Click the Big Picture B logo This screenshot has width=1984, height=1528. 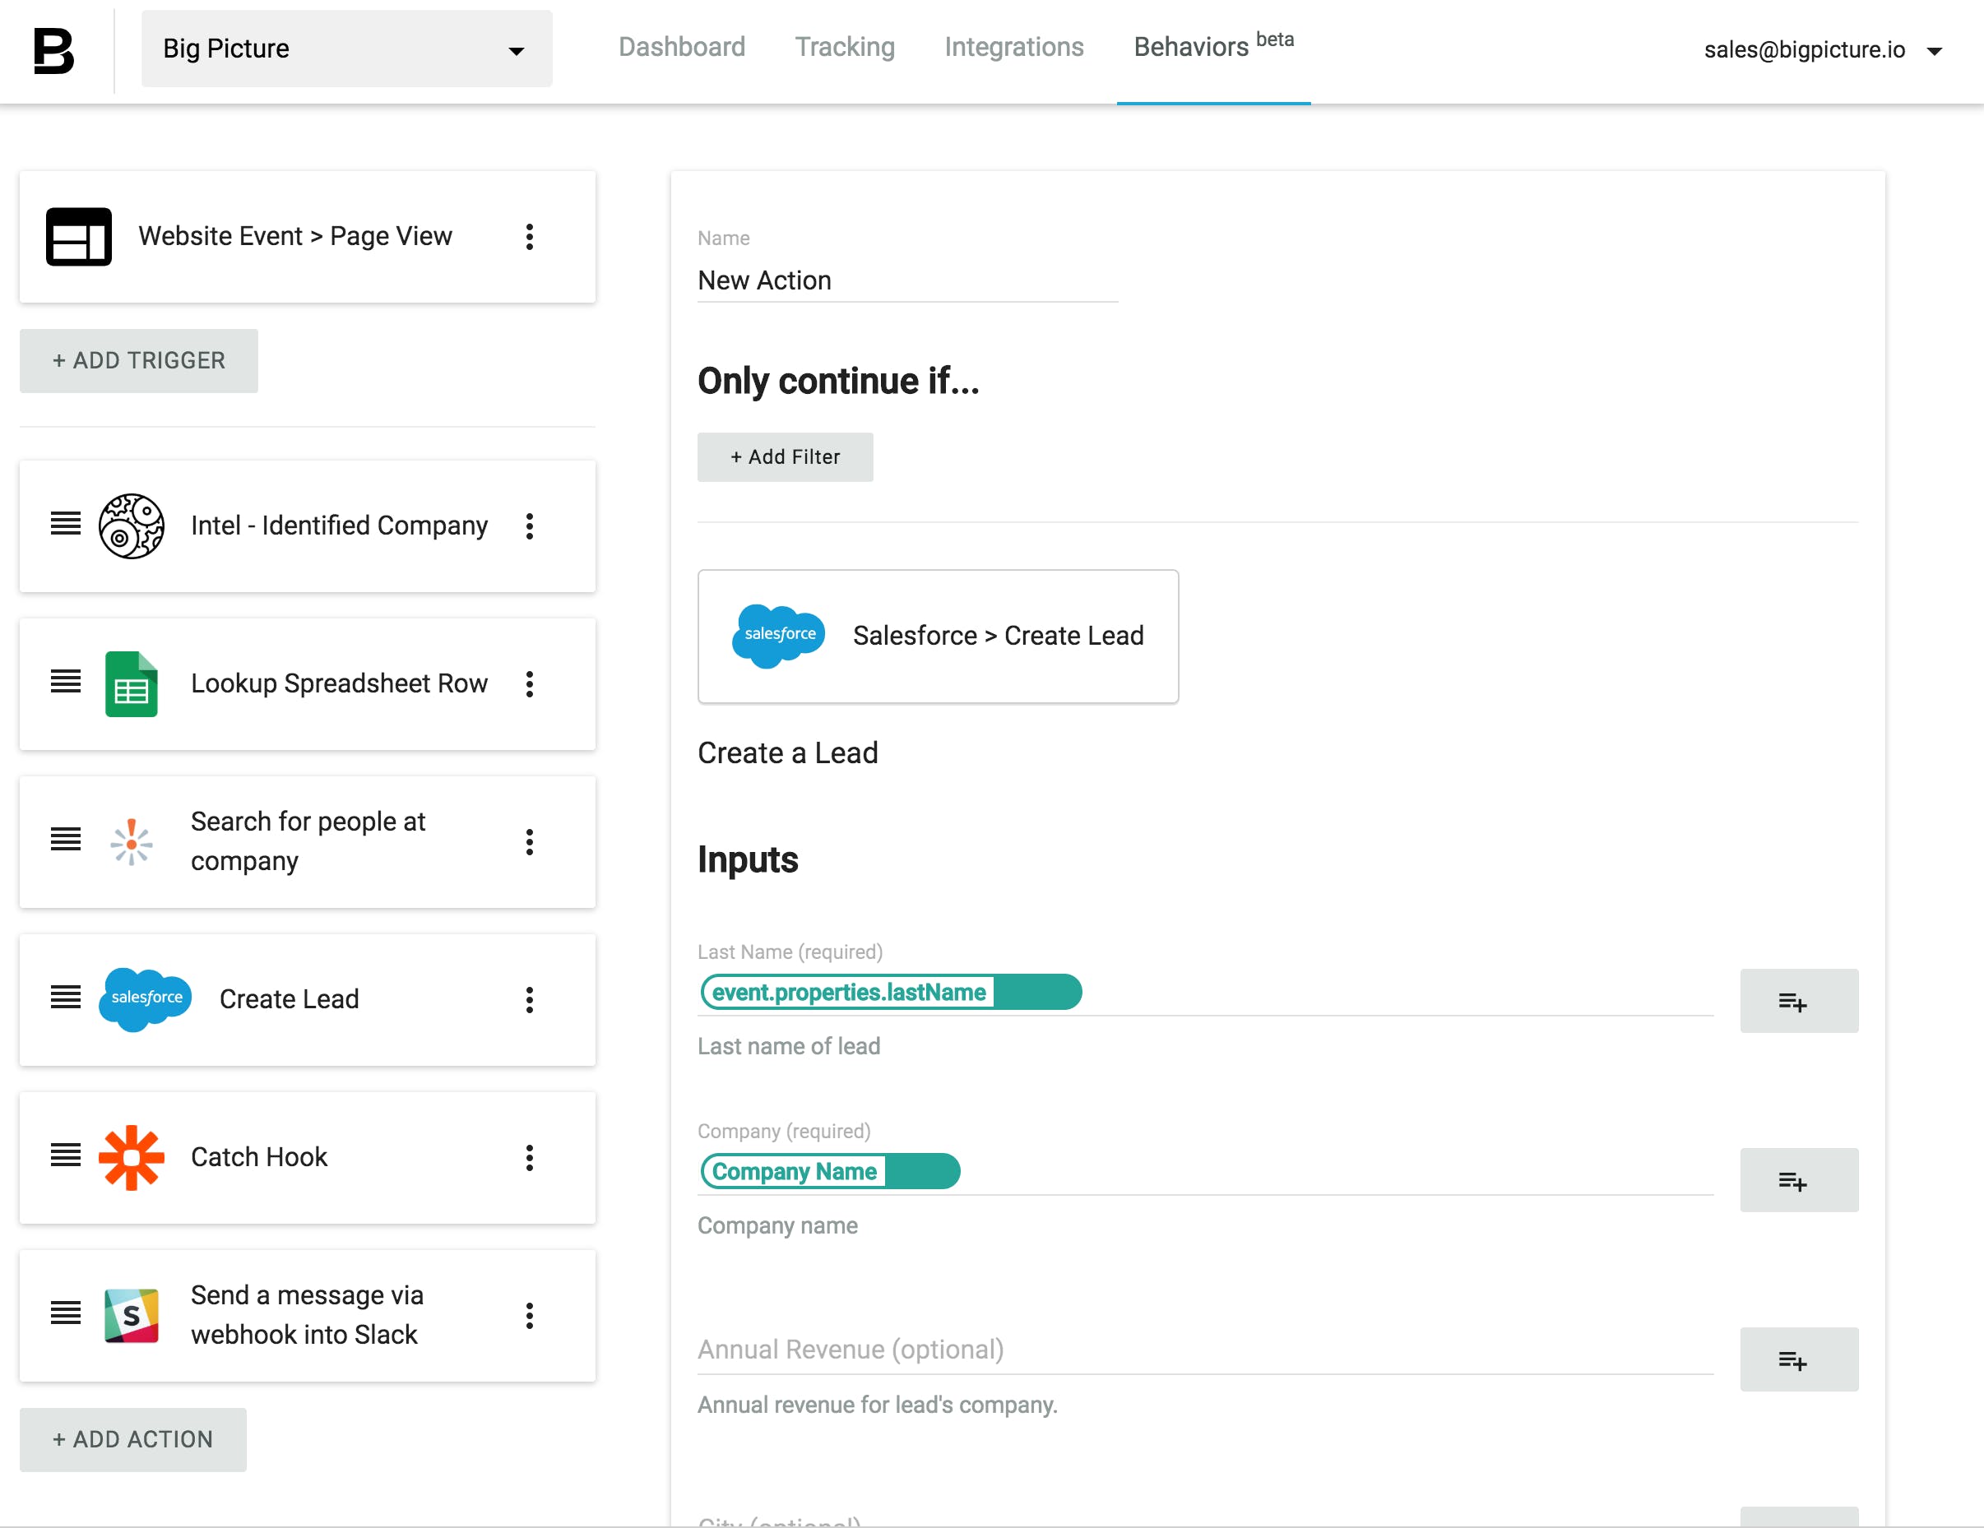(x=53, y=51)
